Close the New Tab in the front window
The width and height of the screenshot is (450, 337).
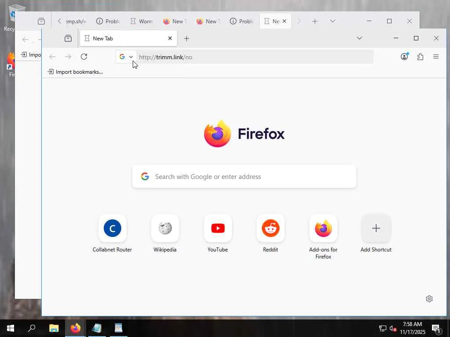coord(170,38)
